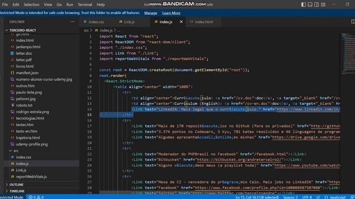Click Ln 15, Col 16 cursor position
Viewport: 355px width, 199px height.
[x=257, y=197]
